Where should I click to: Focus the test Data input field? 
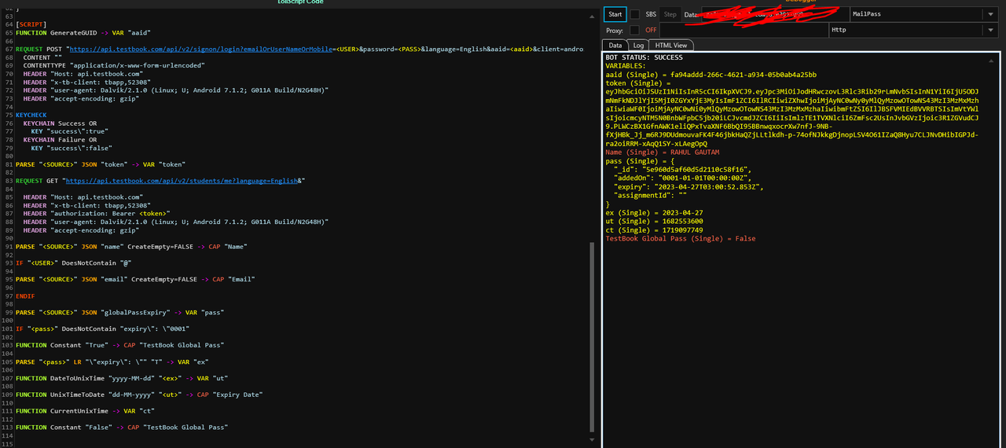[774, 14]
